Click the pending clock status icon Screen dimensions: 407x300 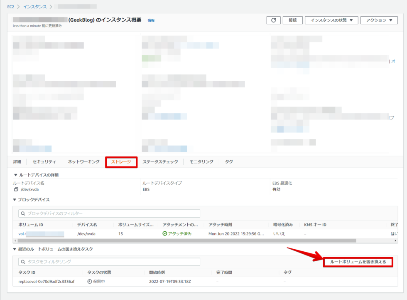[89, 282]
